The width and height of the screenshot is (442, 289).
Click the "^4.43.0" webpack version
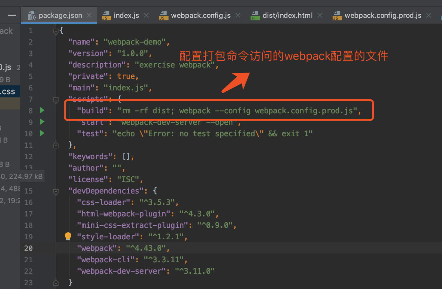tap(146, 248)
